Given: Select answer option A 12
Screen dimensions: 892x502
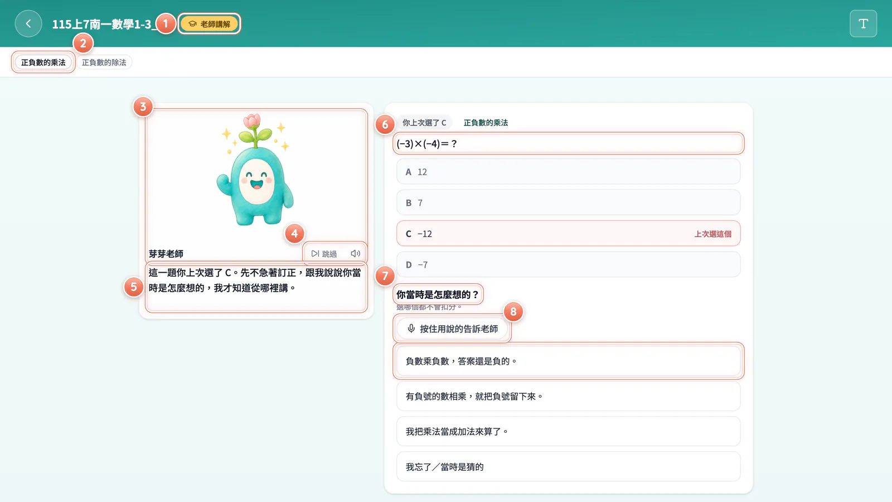Looking at the screenshot, I should pyautogui.click(x=568, y=172).
